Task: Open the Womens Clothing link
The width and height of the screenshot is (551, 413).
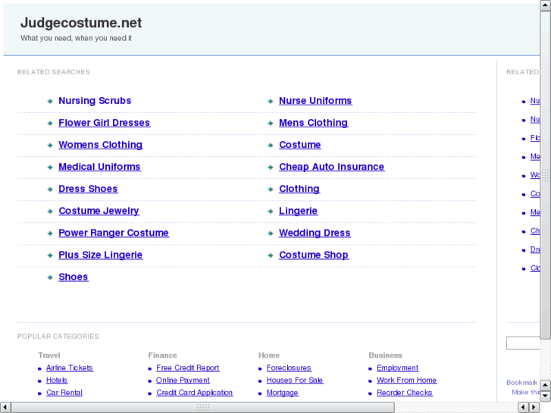Action: coord(101,145)
